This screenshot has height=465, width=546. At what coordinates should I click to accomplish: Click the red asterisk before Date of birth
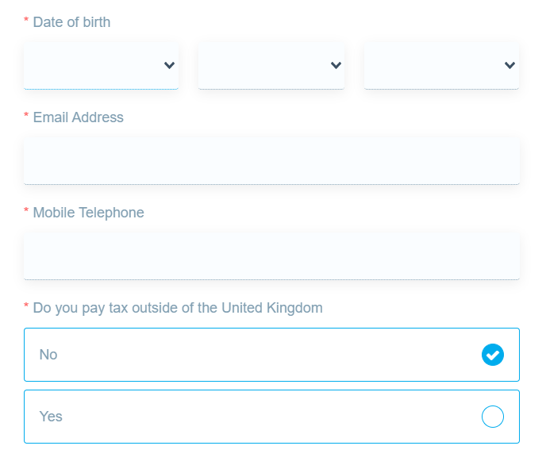[x=26, y=21]
